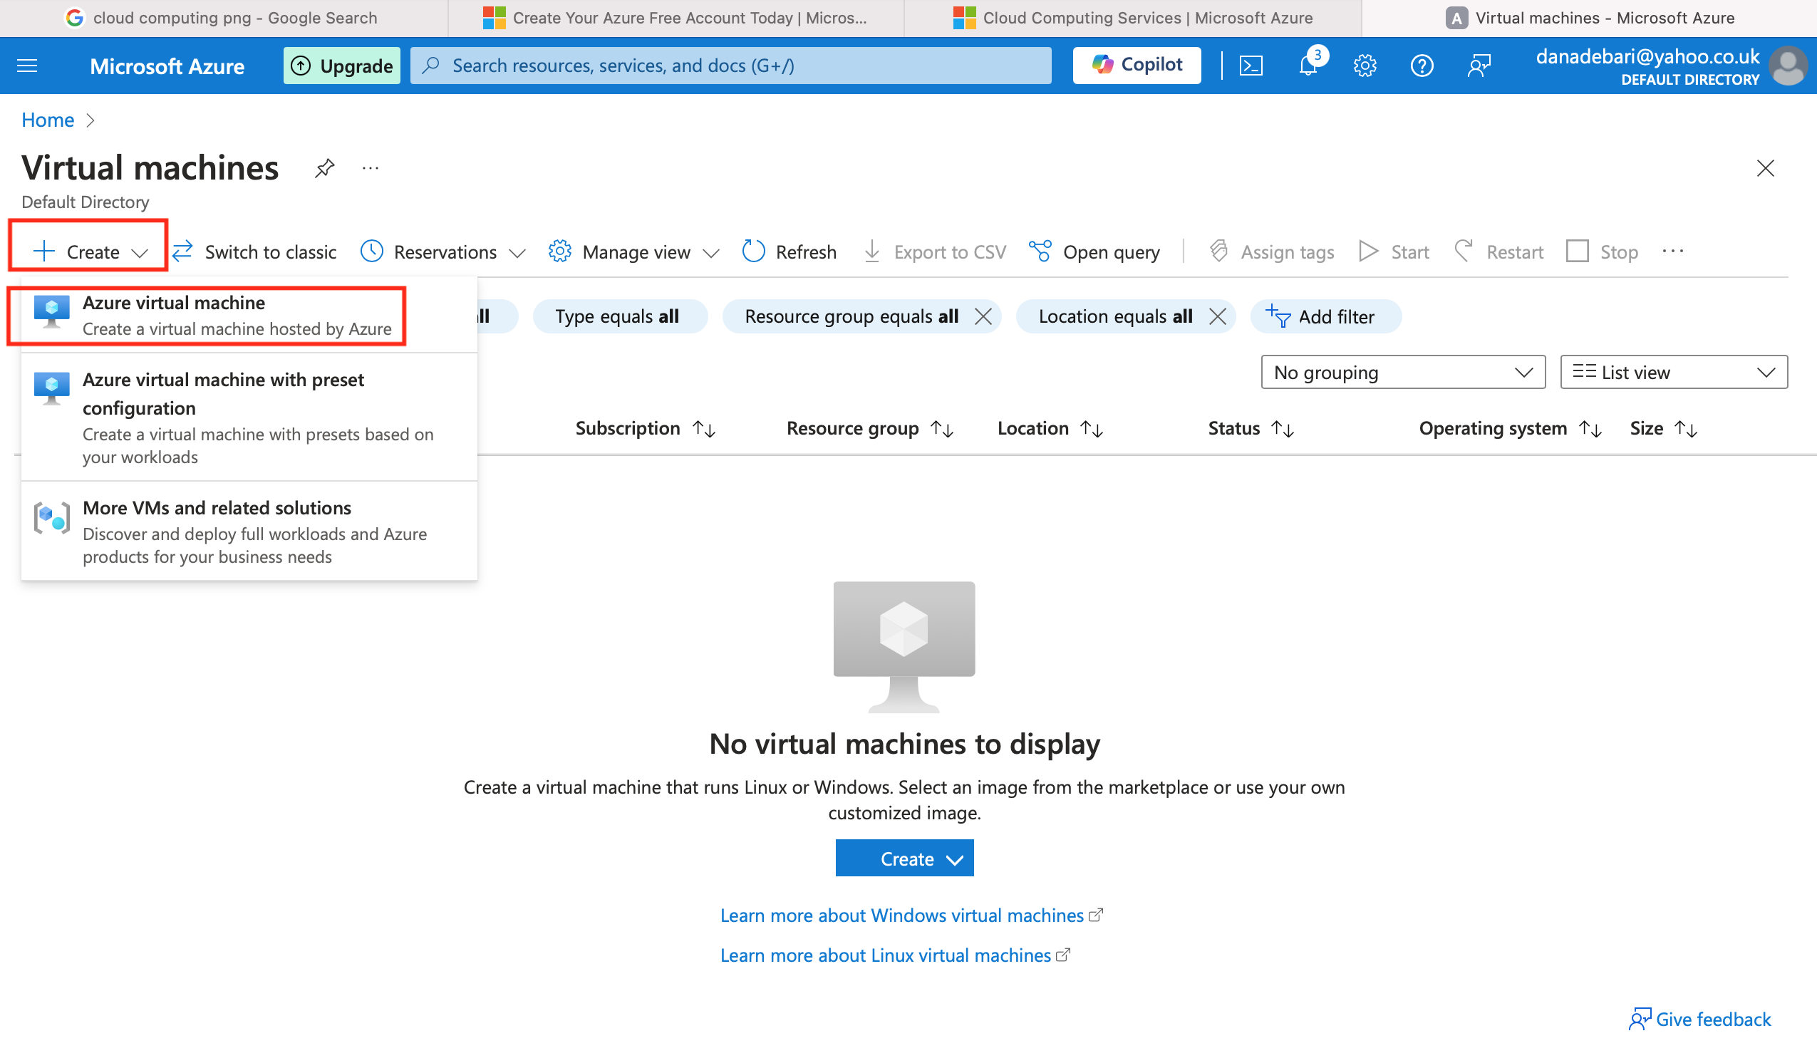Screen dimensions: 1817x1063
Task: Remove the Location equals all filter
Action: coord(1217,316)
